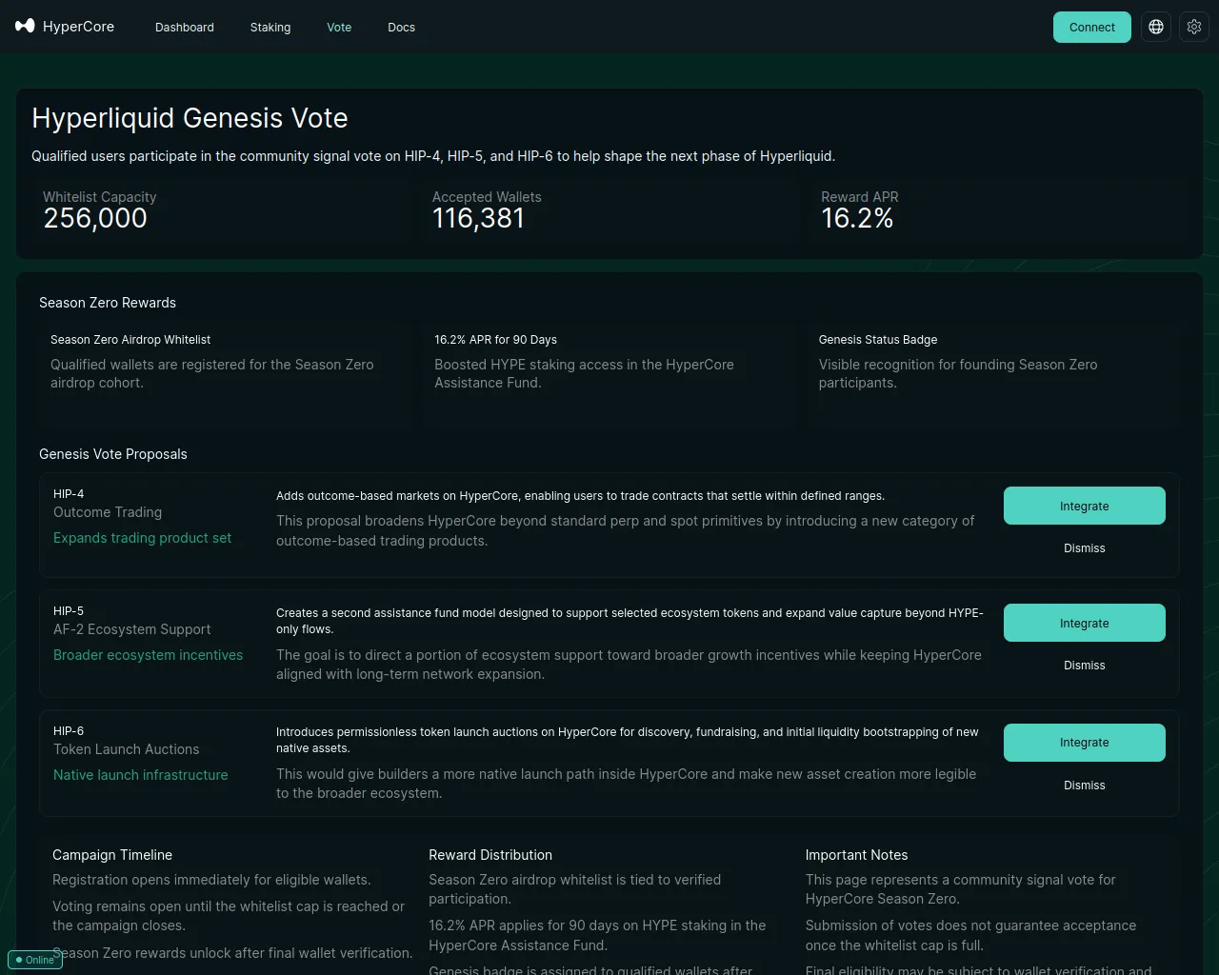Click the Expands trading product set tag
This screenshot has width=1219, height=975.
tap(142, 538)
